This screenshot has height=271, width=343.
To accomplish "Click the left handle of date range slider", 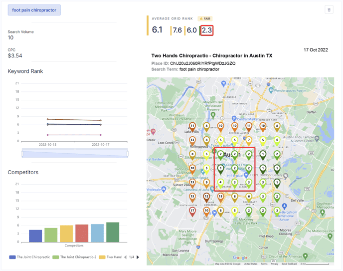I will 22,153.
